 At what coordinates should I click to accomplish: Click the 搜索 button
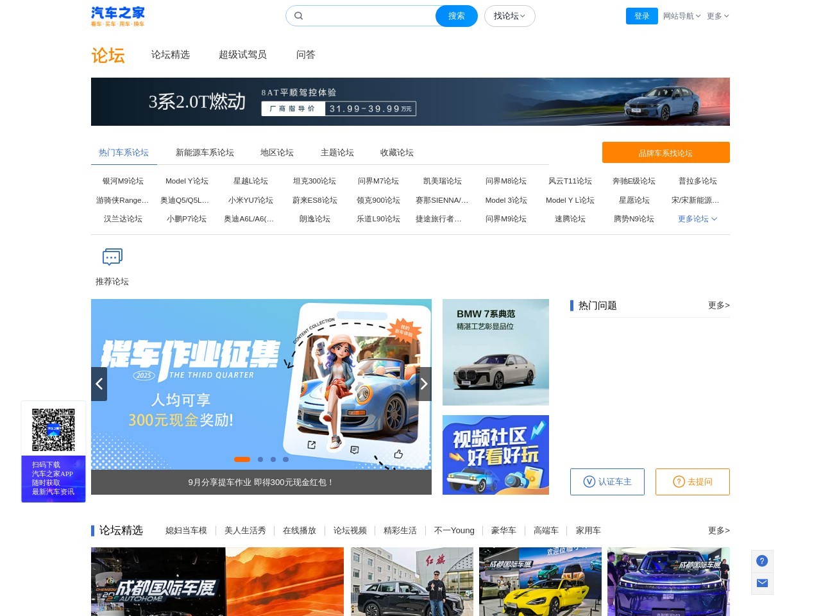457,16
